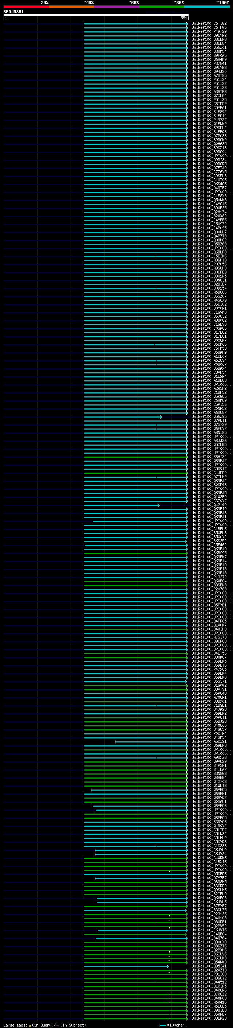Select the UniRef100_P37841 label

click(x=209, y=63)
